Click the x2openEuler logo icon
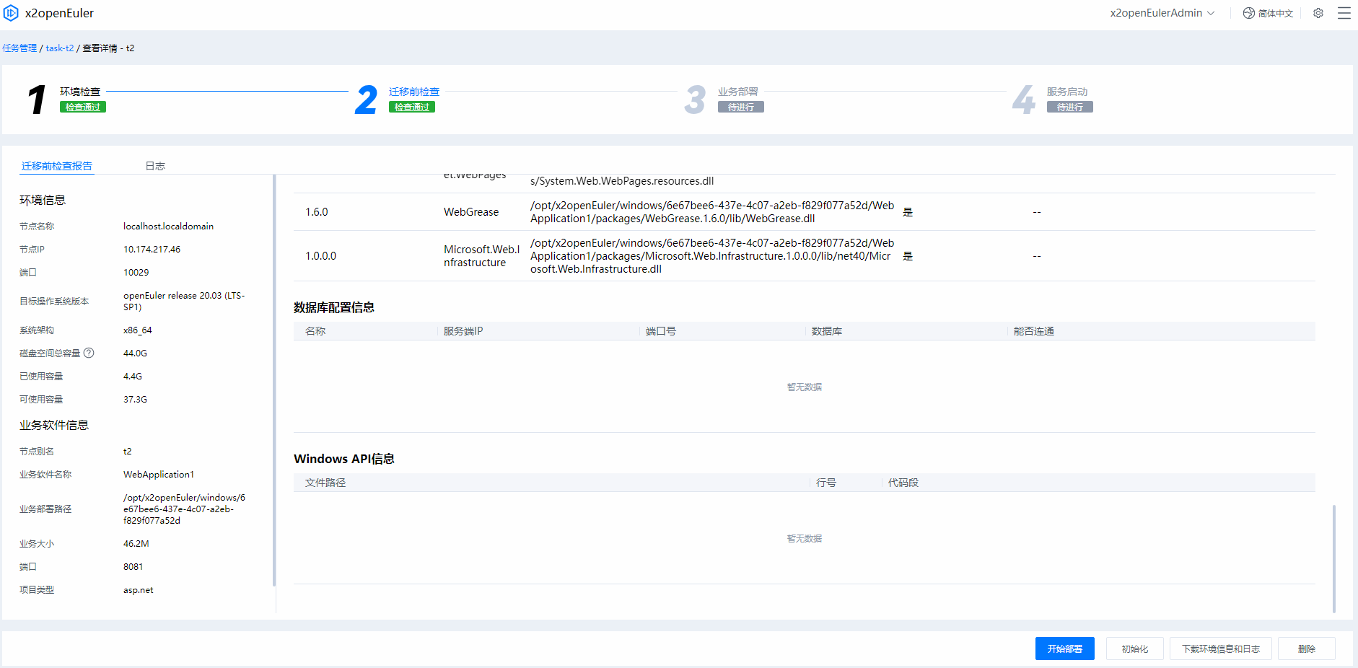The width and height of the screenshot is (1358, 668). tap(11, 13)
